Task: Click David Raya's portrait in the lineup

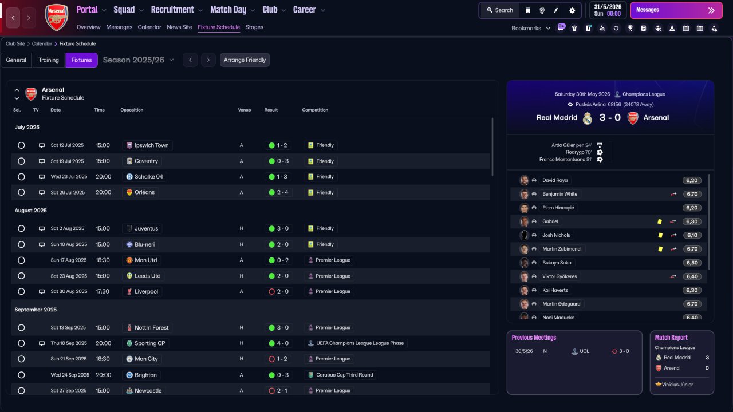Action: click(x=524, y=180)
